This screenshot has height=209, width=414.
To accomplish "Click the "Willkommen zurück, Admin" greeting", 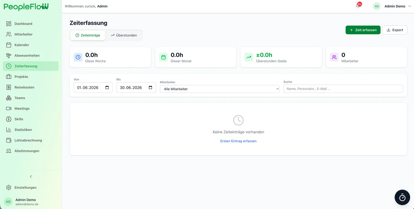I will (x=86, y=6).
